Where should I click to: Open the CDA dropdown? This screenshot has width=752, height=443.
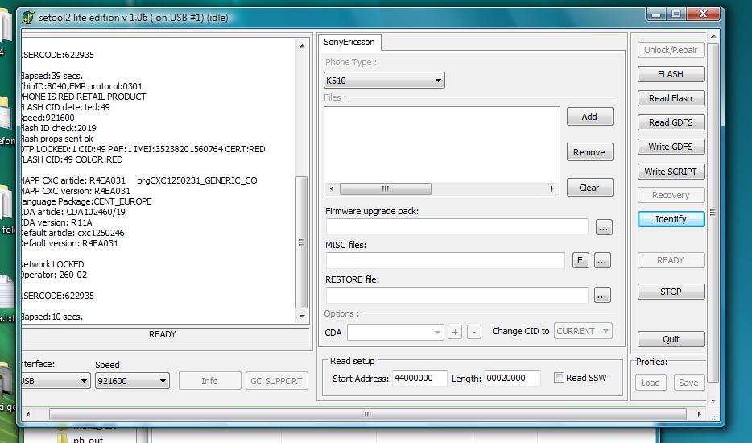tap(395, 332)
